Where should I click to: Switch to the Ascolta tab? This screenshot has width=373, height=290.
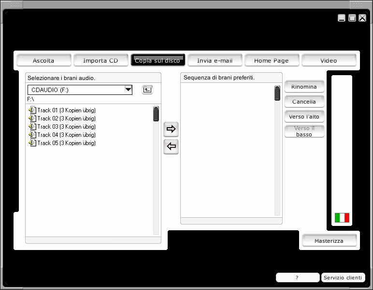point(43,61)
